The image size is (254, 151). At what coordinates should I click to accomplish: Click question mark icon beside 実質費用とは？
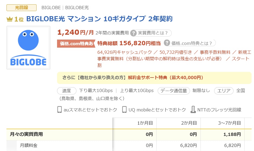[x=133, y=33]
